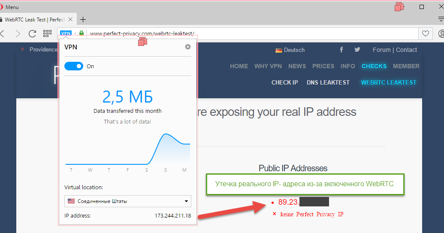The image size is (444, 233).
Task: Open the DNS LEAKTEST submenu link
Action: click(x=328, y=83)
